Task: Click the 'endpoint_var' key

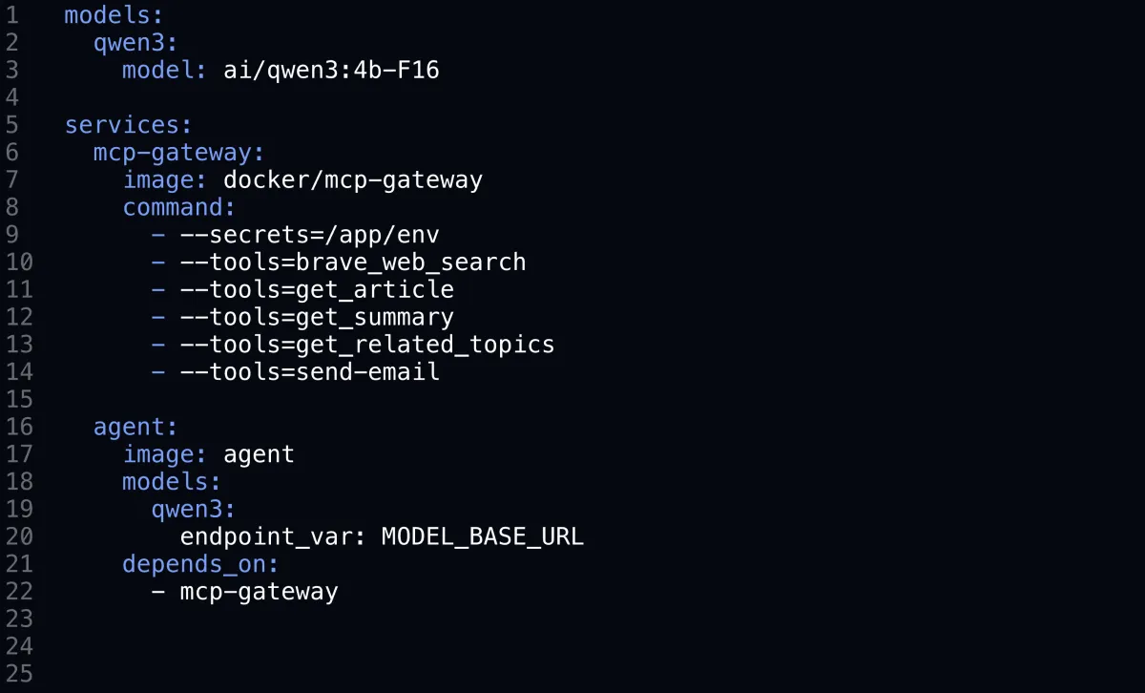Action: tap(267, 536)
